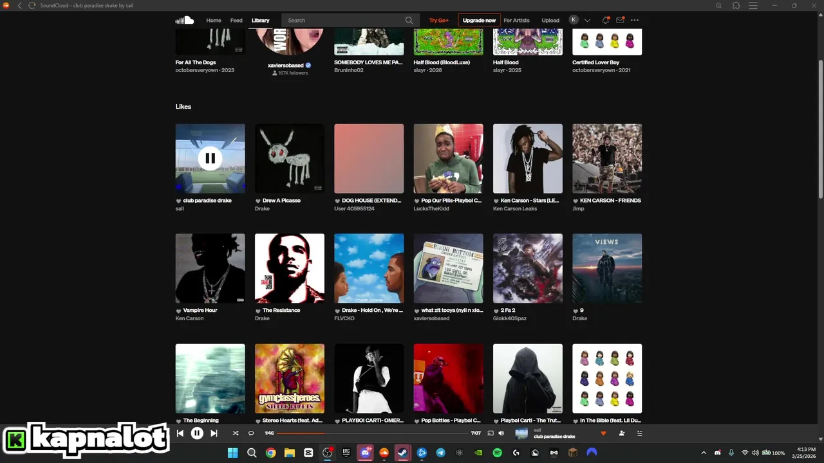Reload the page with the refresh icon
Viewport: 824px width, 463px height.
[32, 5]
